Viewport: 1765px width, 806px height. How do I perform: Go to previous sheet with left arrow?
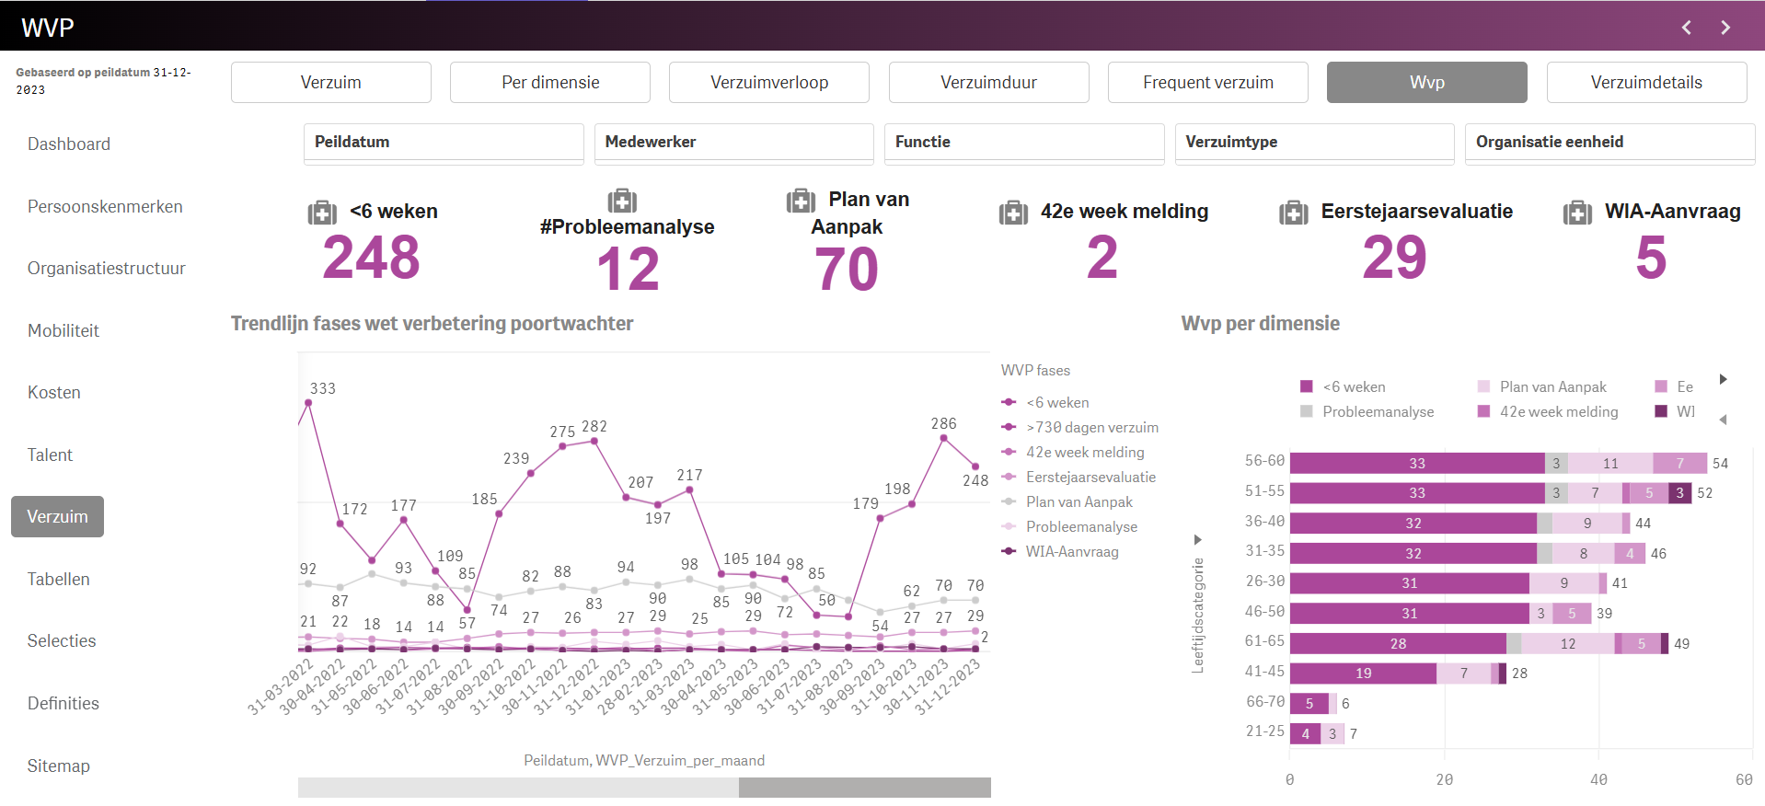[x=1687, y=28]
